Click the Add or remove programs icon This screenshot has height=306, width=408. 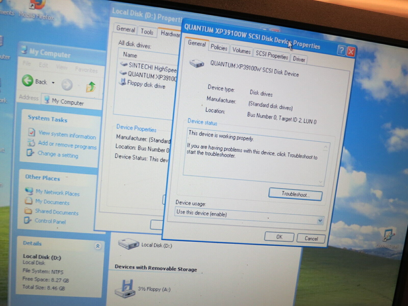click(31, 143)
